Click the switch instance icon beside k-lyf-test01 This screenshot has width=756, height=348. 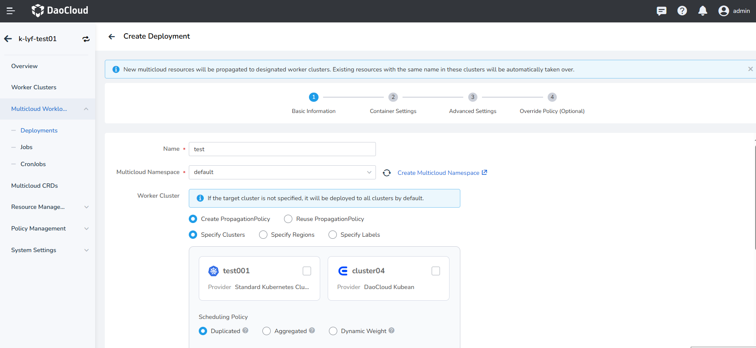(86, 39)
